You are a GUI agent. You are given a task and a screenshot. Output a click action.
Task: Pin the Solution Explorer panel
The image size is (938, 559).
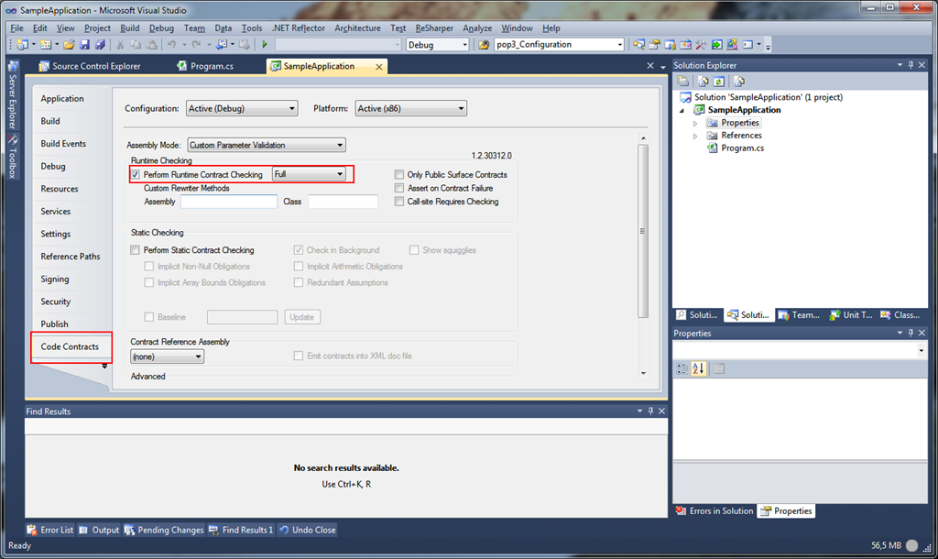911,65
